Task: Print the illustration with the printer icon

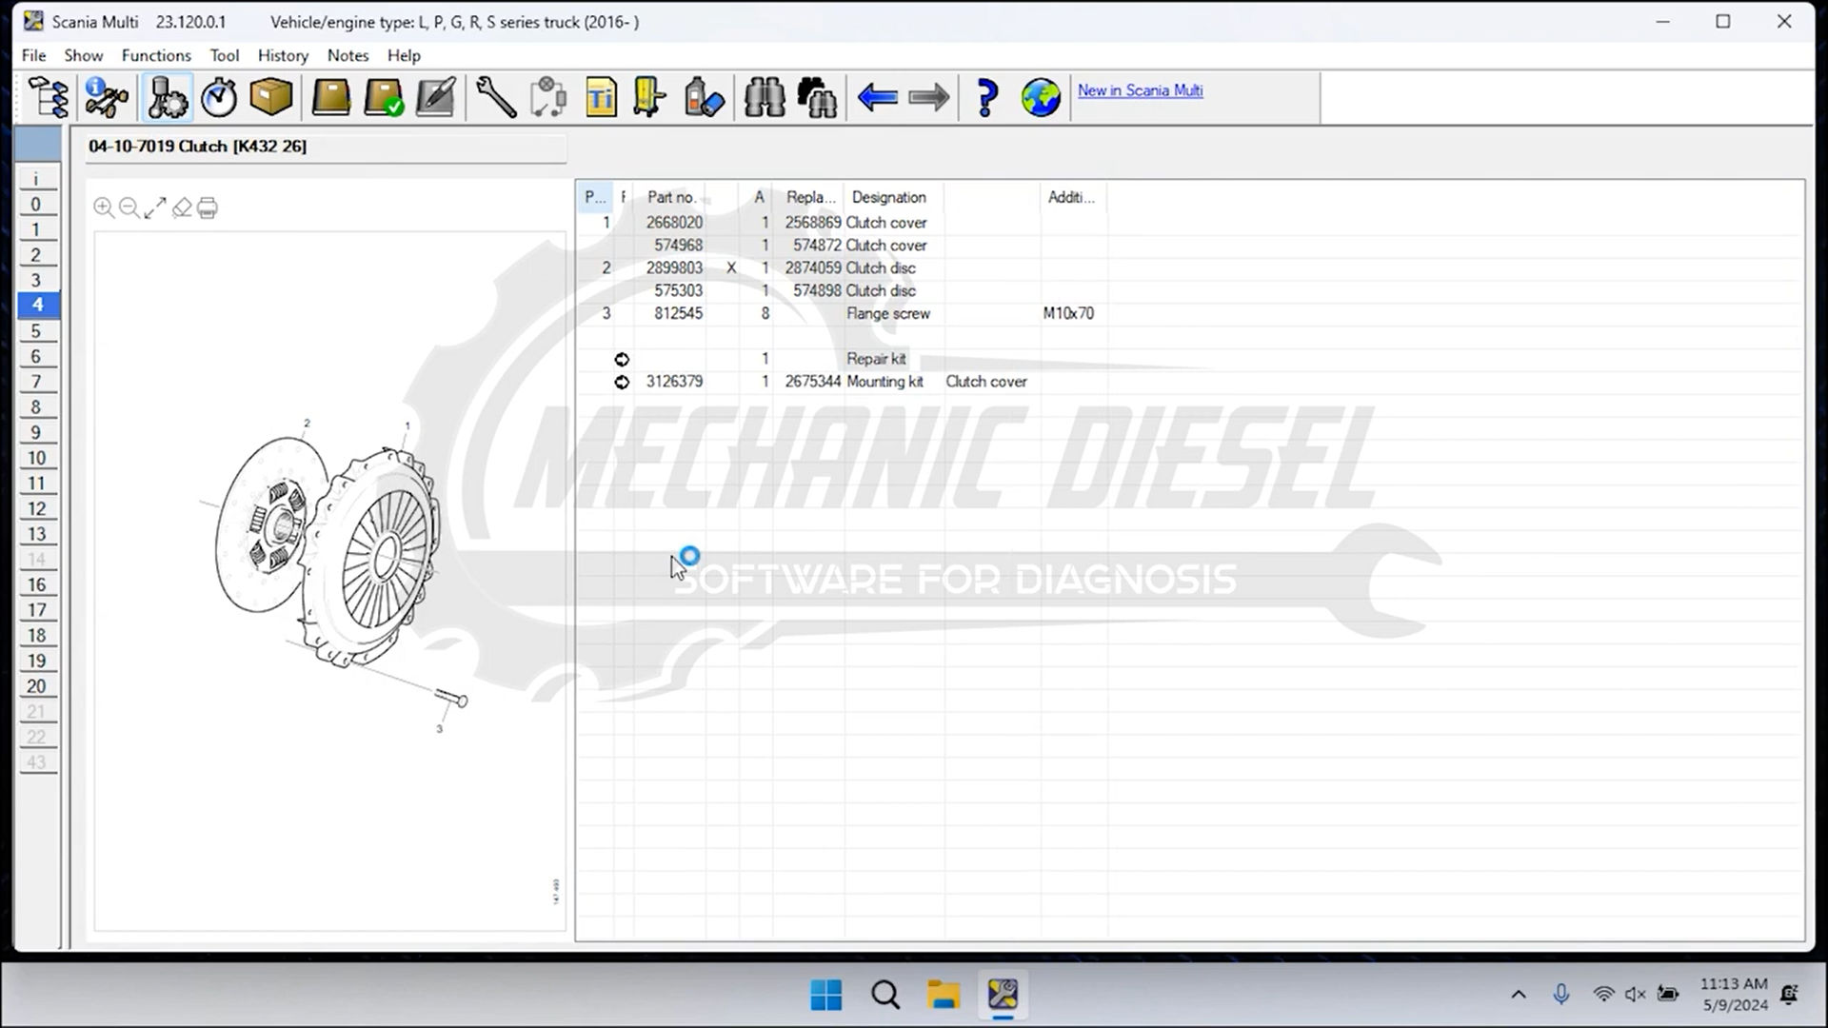Action: coord(208,208)
